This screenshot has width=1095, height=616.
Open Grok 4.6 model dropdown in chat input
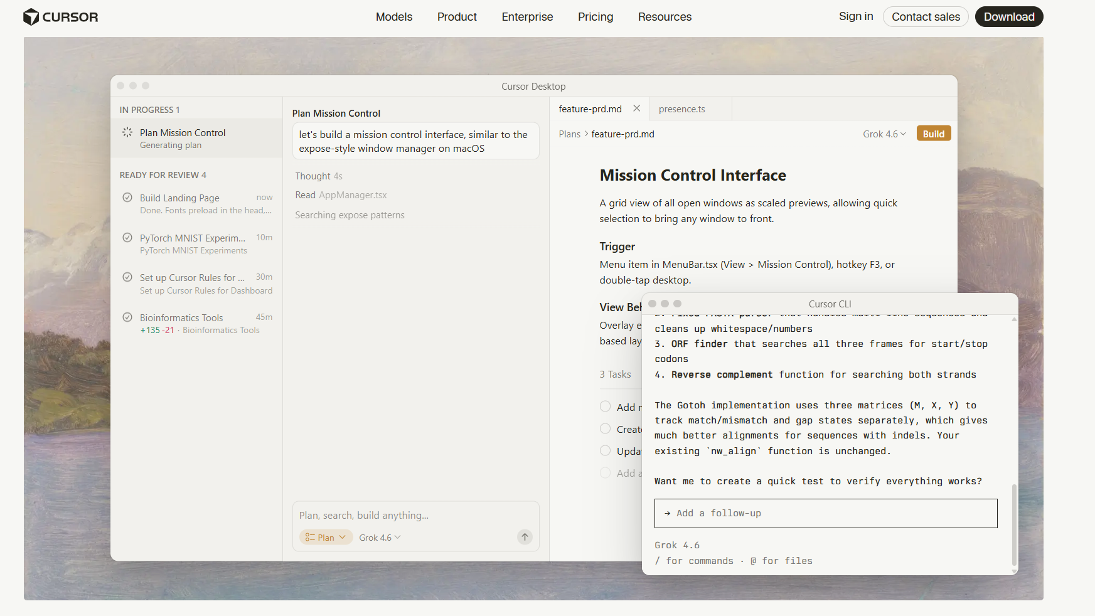(380, 538)
